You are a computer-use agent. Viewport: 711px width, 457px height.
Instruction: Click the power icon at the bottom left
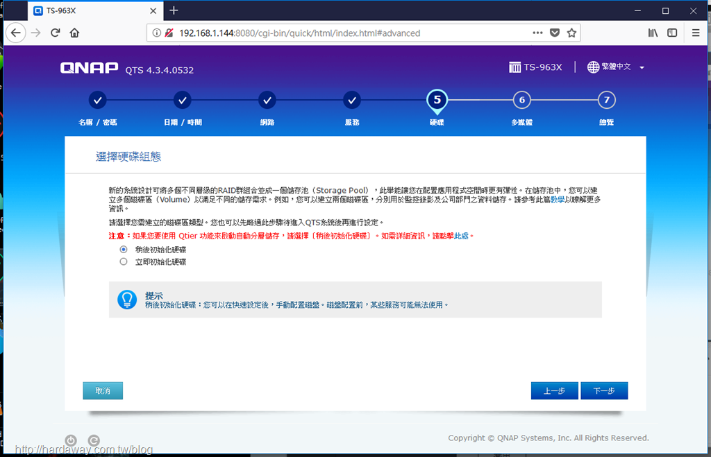[71, 440]
